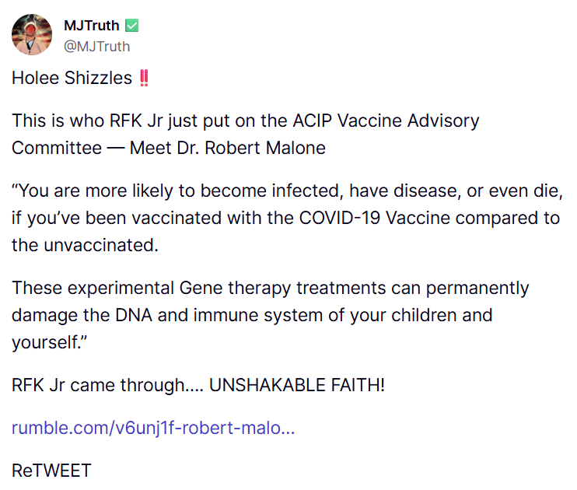
Task: Click the "These experimental Gene therapy" text
Action: click(131, 288)
